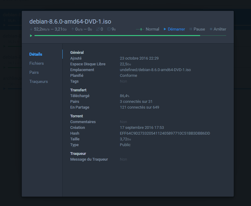The image size is (251, 206).
Task: Click the path undefined/debian-8.6.0-amd64-DVD-1.iso
Action: coord(155,70)
